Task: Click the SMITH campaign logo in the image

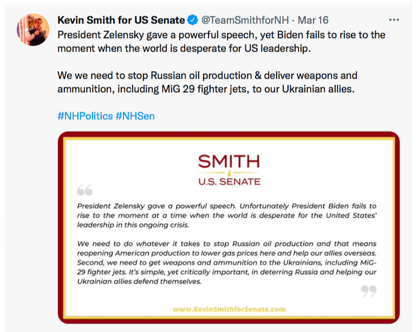Action: click(x=229, y=161)
